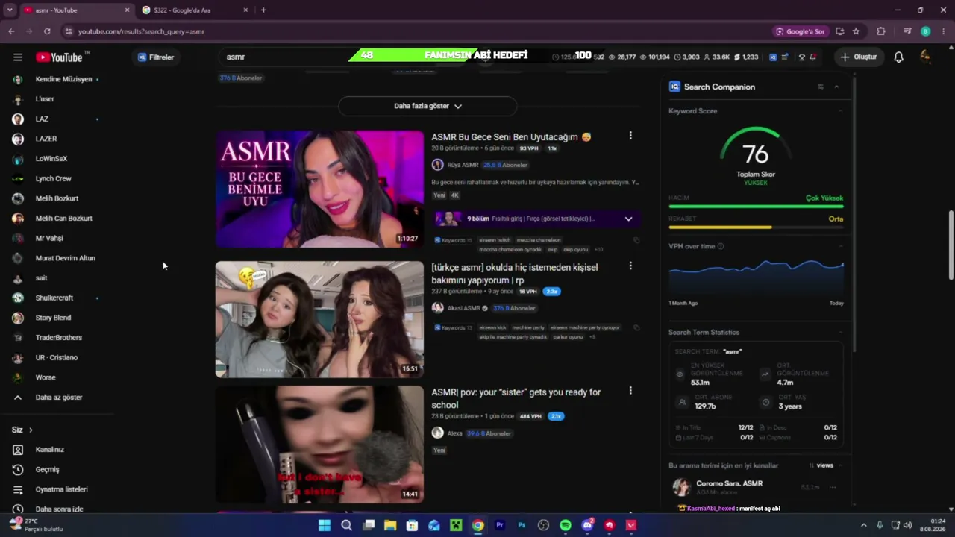Open the Chrome tab search dropdown
The width and height of the screenshot is (955, 537).
10,10
